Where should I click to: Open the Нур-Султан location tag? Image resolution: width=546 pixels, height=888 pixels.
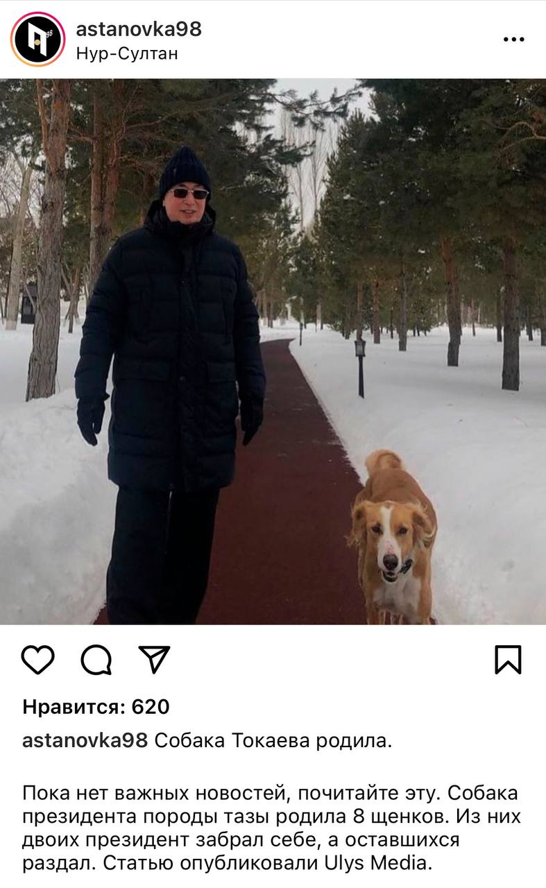127,53
